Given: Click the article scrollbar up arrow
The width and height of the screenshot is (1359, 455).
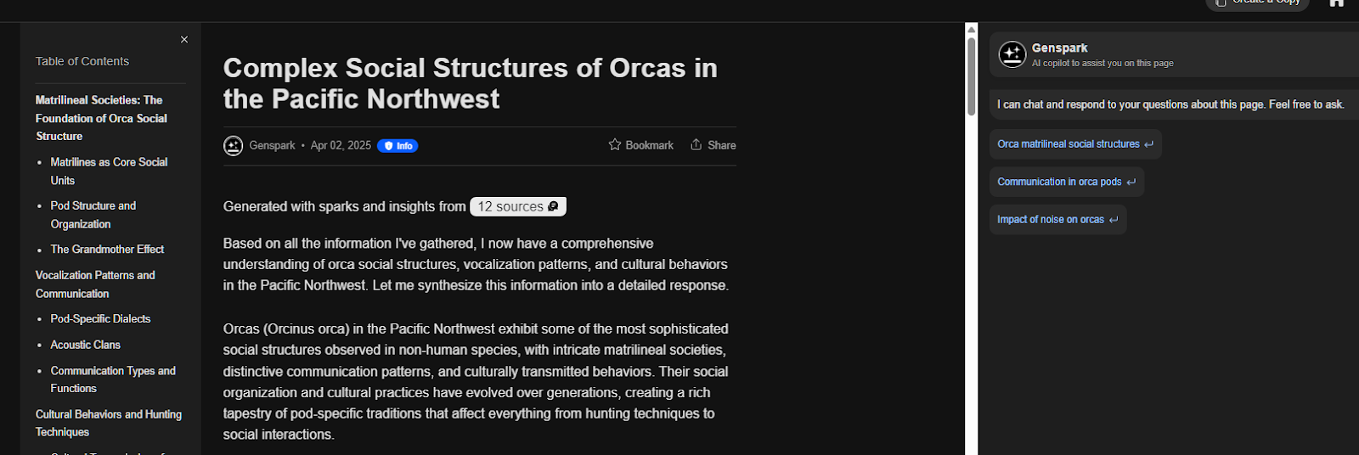Looking at the screenshot, I should (x=972, y=30).
